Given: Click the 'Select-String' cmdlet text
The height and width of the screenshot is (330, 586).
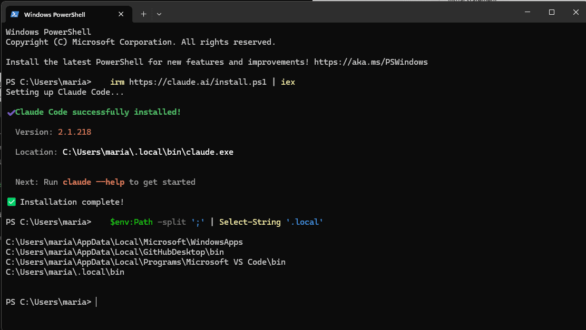Looking at the screenshot, I should [x=250, y=222].
